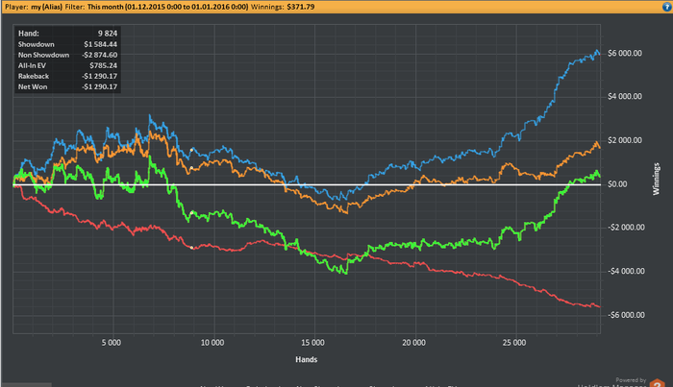Click the 'Hands' x-axis title
The width and height of the screenshot is (673, 387).
[x=307, y=359]
